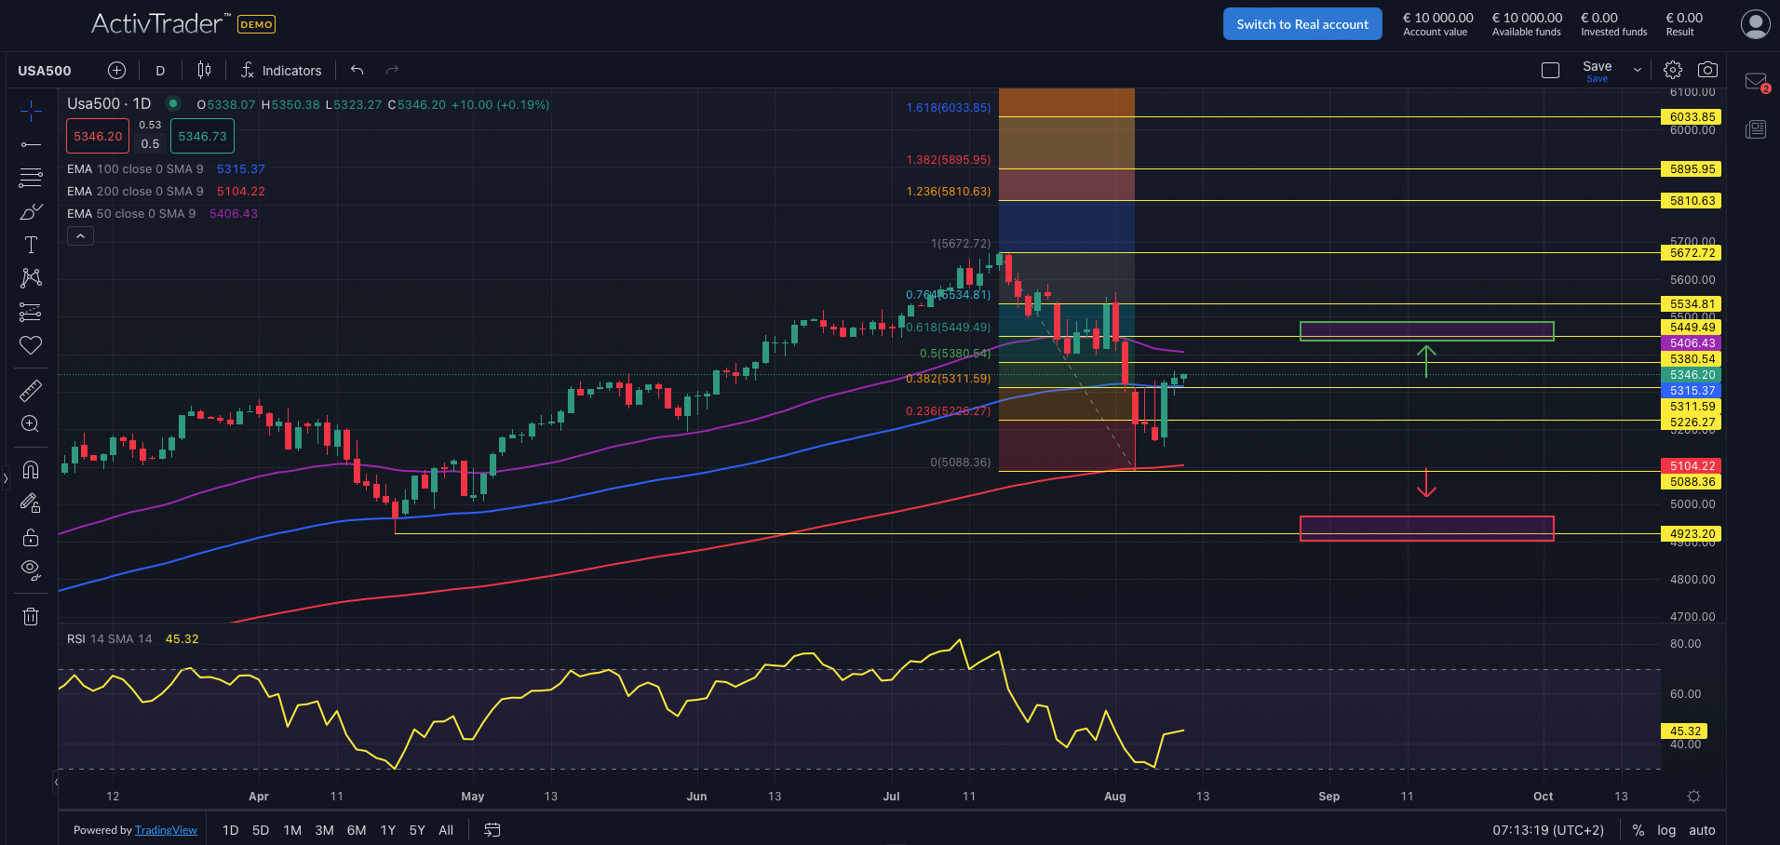The height and width of the screenshot is (845, 1780).
Task: Toggle magnet mode on
Action: tap(31, 470)
